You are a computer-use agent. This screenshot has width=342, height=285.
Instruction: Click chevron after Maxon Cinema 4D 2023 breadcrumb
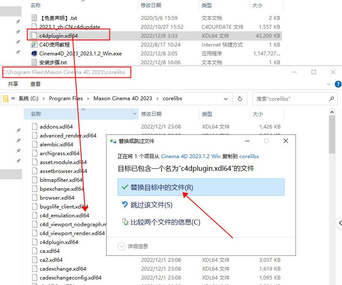tap(158, 99)
